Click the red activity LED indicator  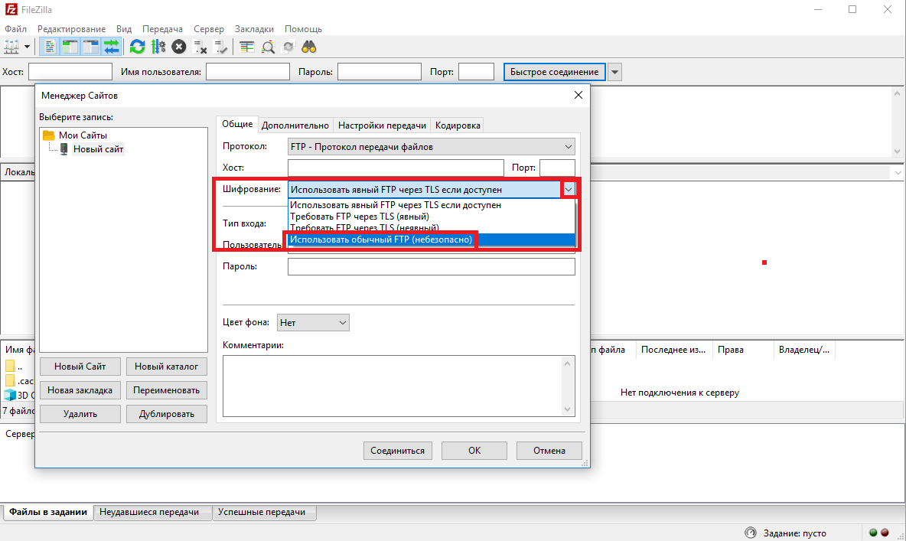(x=885, y=533)
